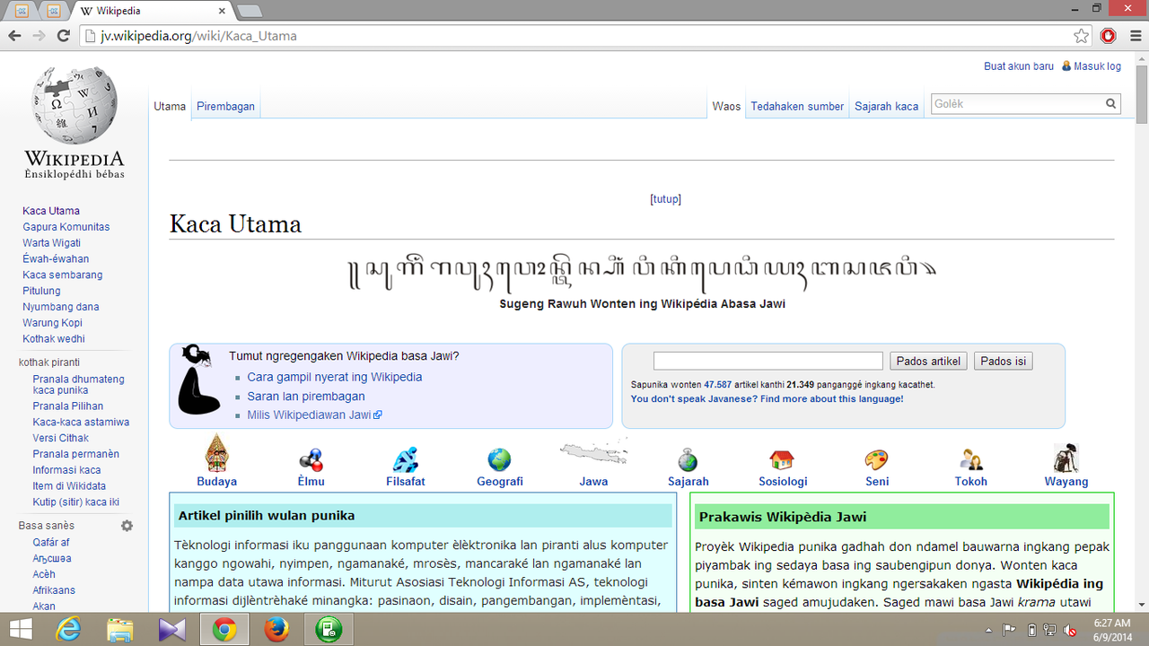Open Cara gampil nyerat ing Wikipedia
The height and width of the screenshot is (646, 1149).
pos(335,377)
